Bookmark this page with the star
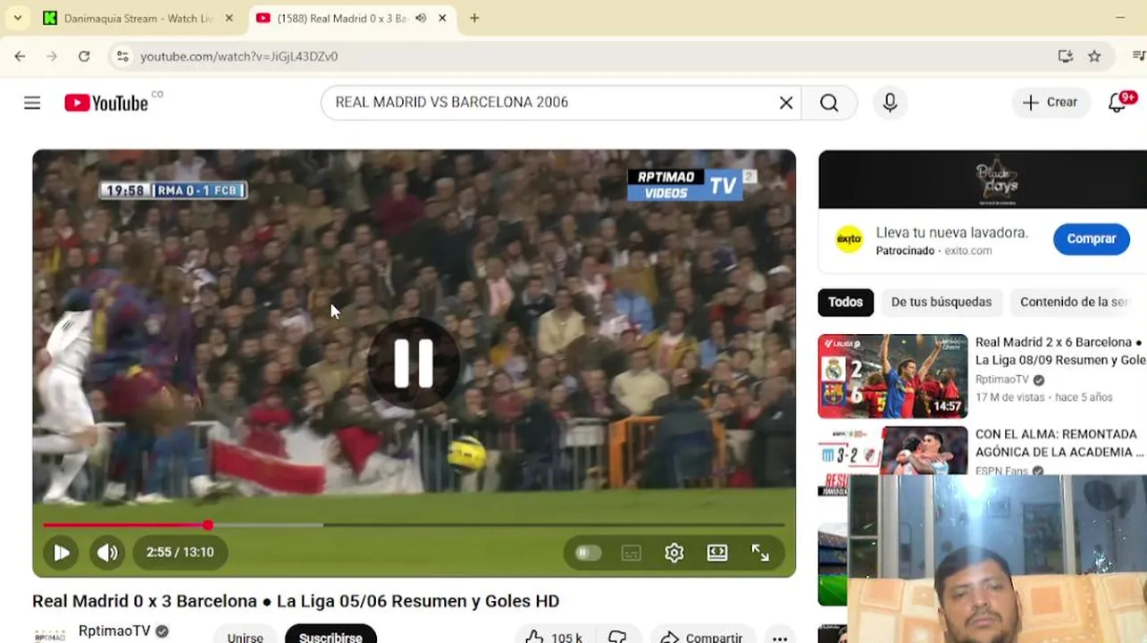 pos(1094,56)
